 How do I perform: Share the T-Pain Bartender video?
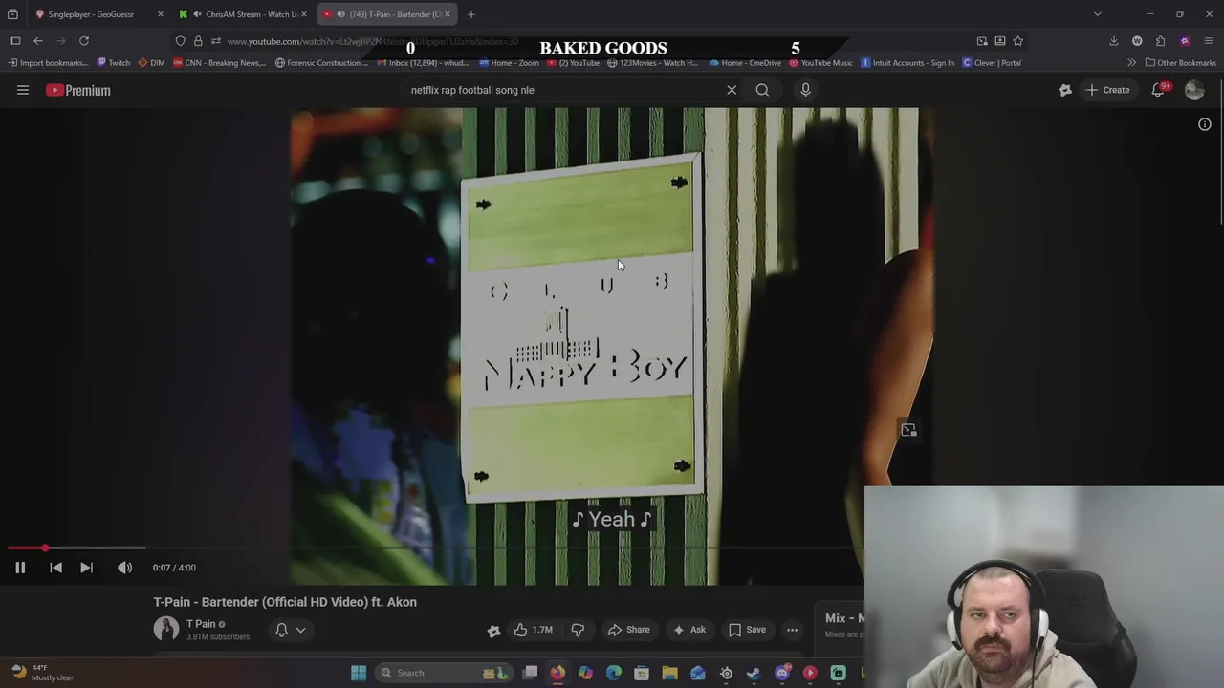click(628, 630)
